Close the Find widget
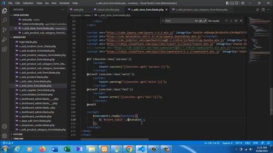The image size is (273, 153). tap(241, 21)
